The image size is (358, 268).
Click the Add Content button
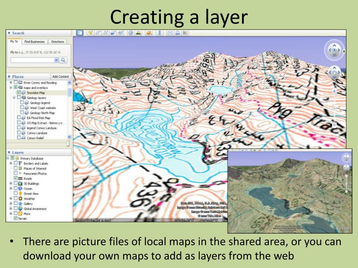60,76
